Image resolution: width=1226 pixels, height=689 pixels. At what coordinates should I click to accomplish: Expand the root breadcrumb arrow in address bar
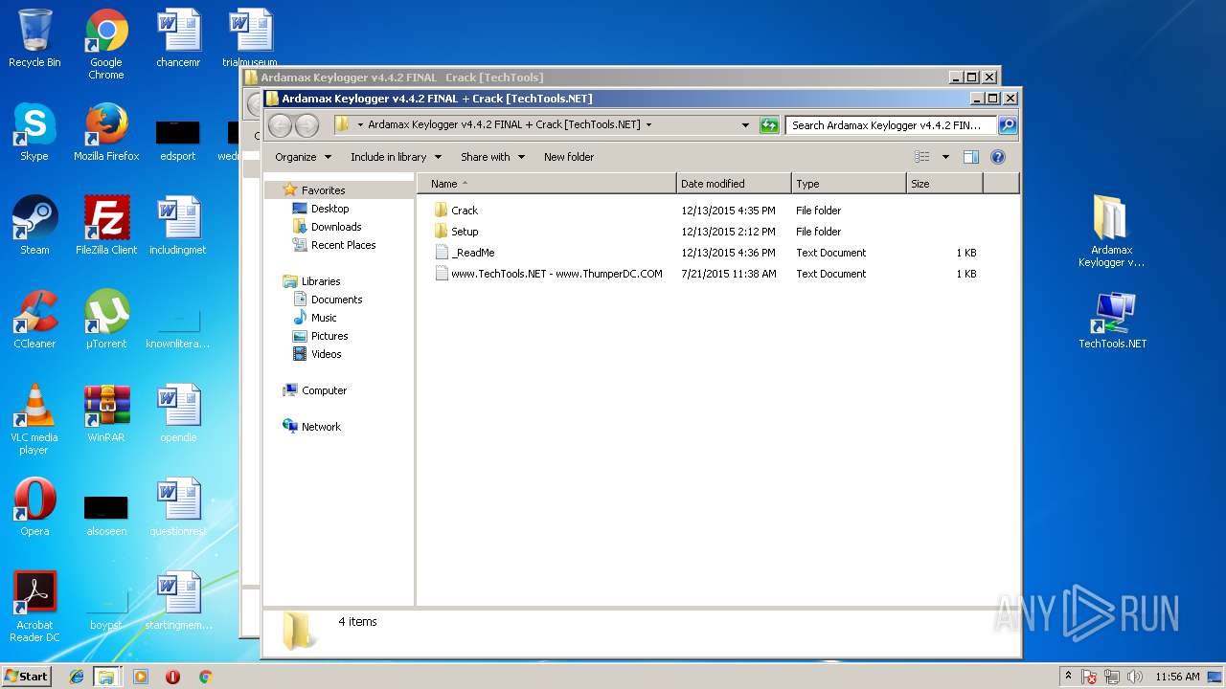coord(360,125)
